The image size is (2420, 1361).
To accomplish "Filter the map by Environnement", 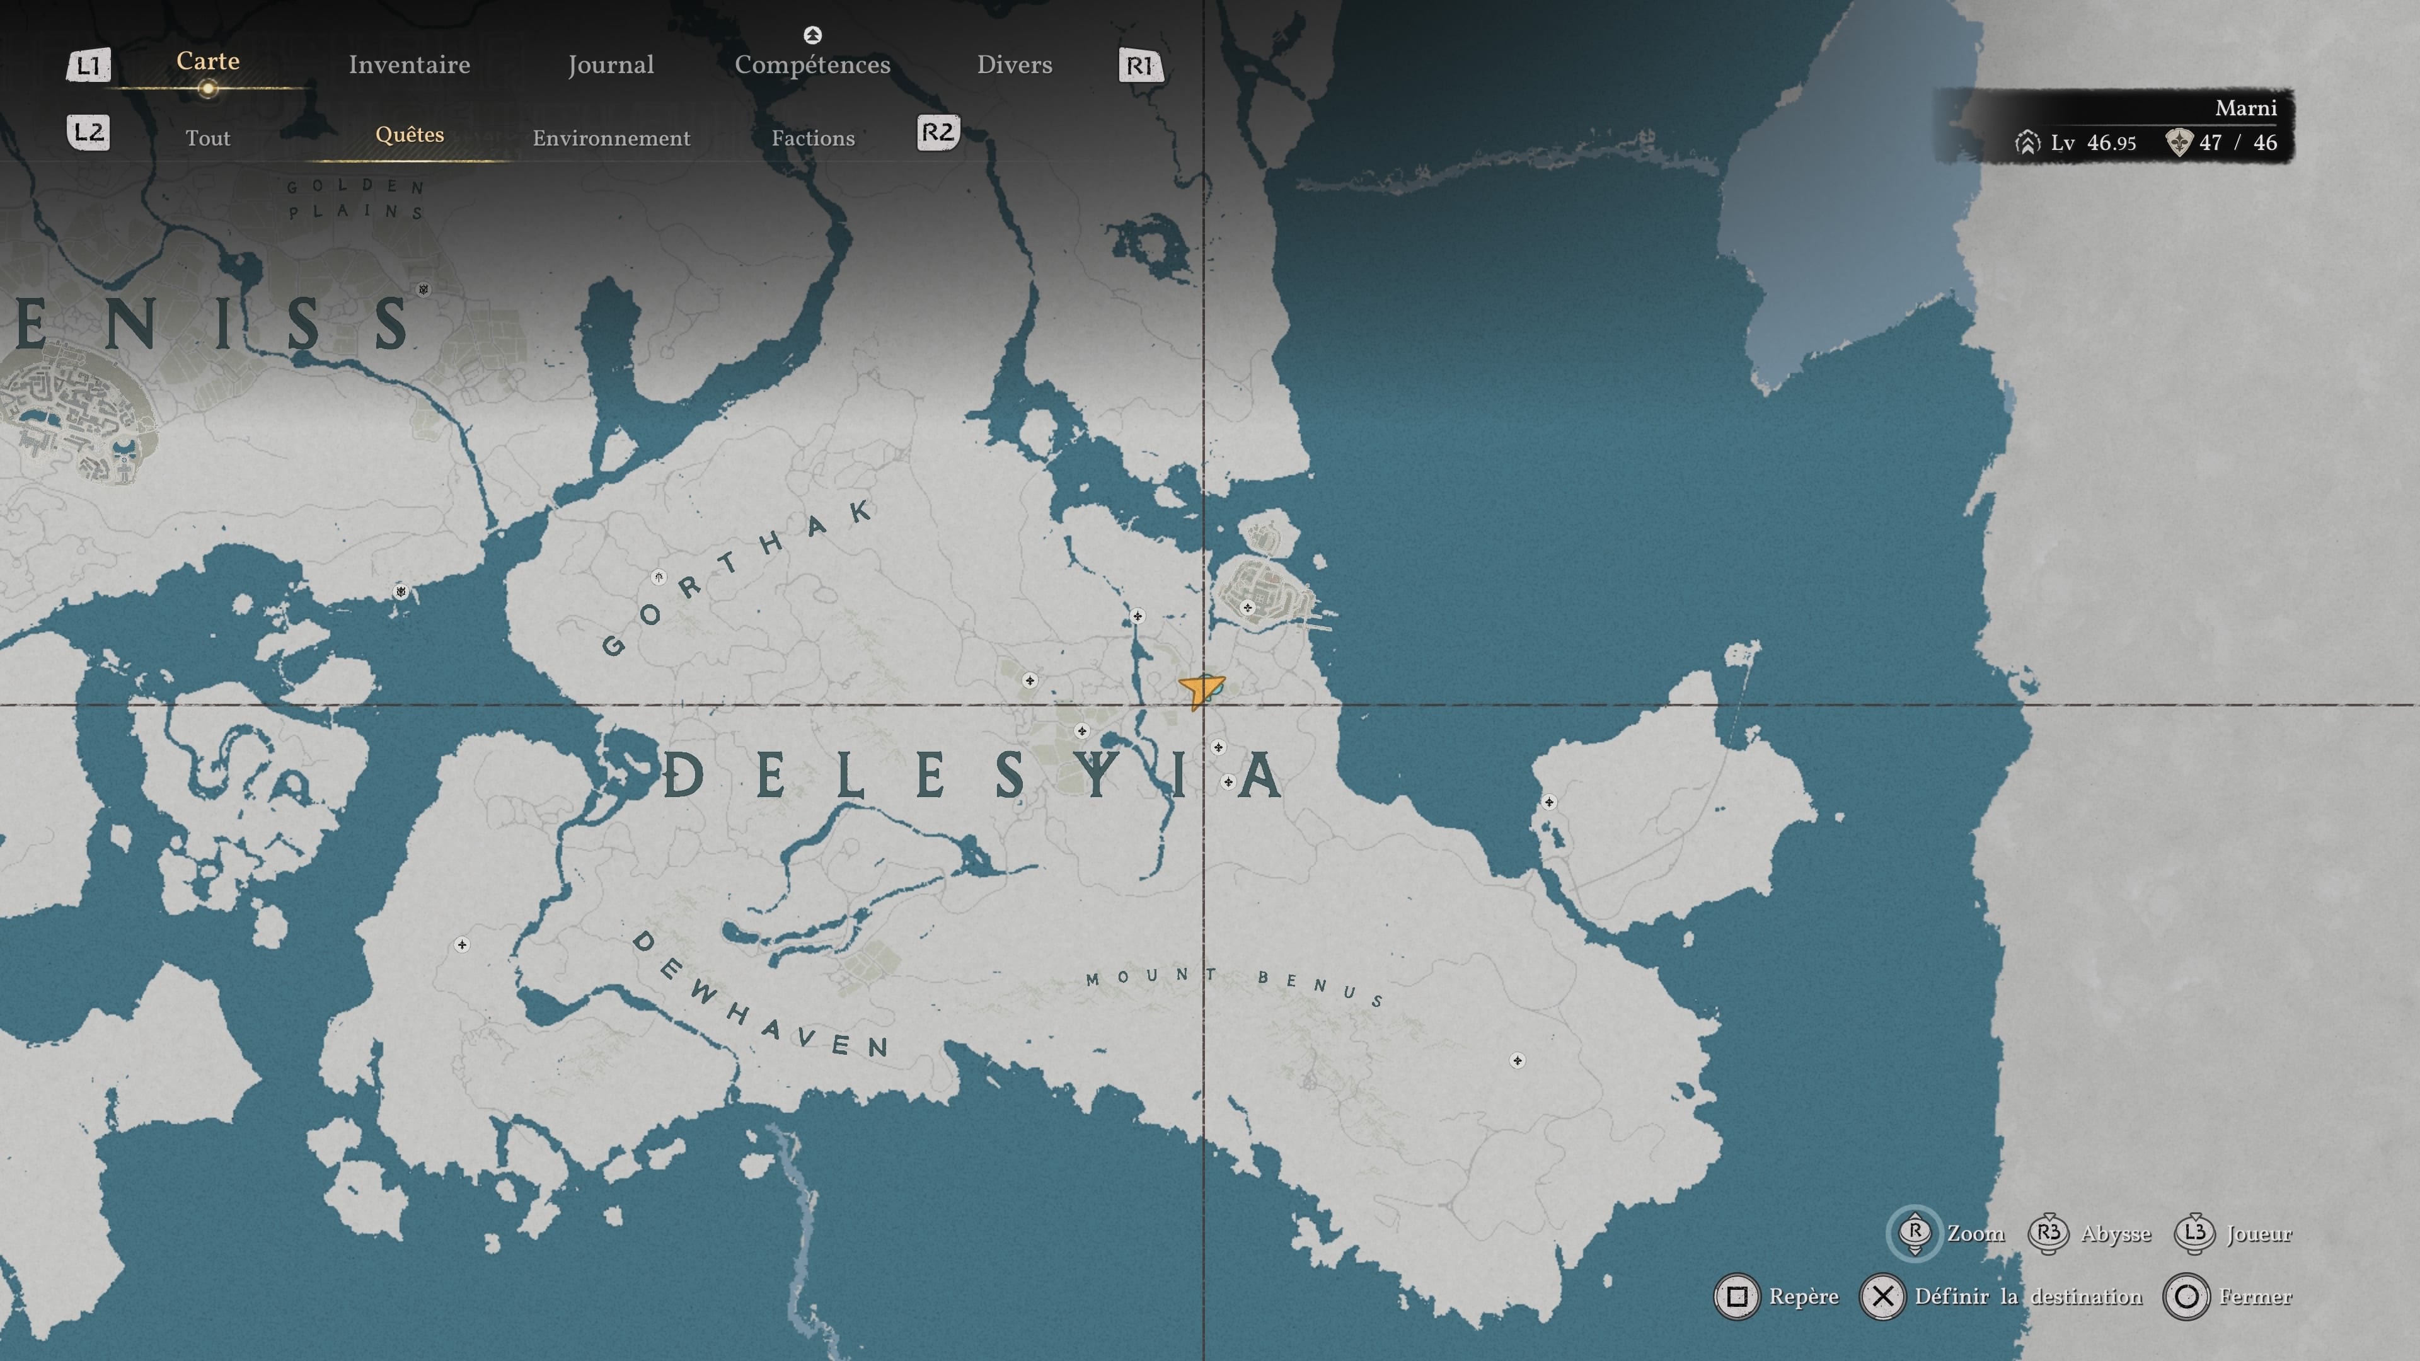I will pyautogui.click(x=611, y=138).
